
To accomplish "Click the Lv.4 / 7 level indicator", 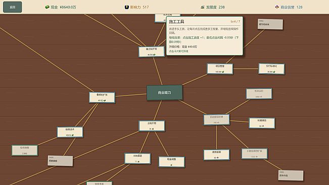I will (235, 21).
